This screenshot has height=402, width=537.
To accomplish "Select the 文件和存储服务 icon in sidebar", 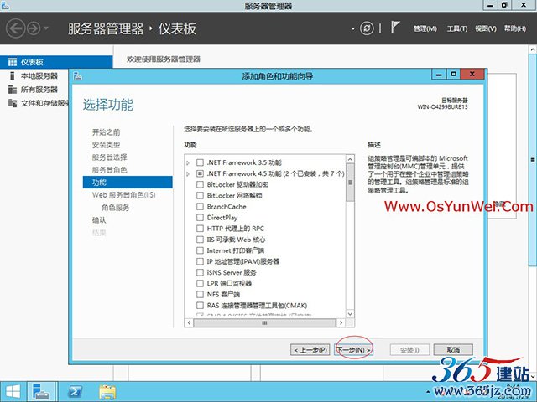I will click(13, 103).
